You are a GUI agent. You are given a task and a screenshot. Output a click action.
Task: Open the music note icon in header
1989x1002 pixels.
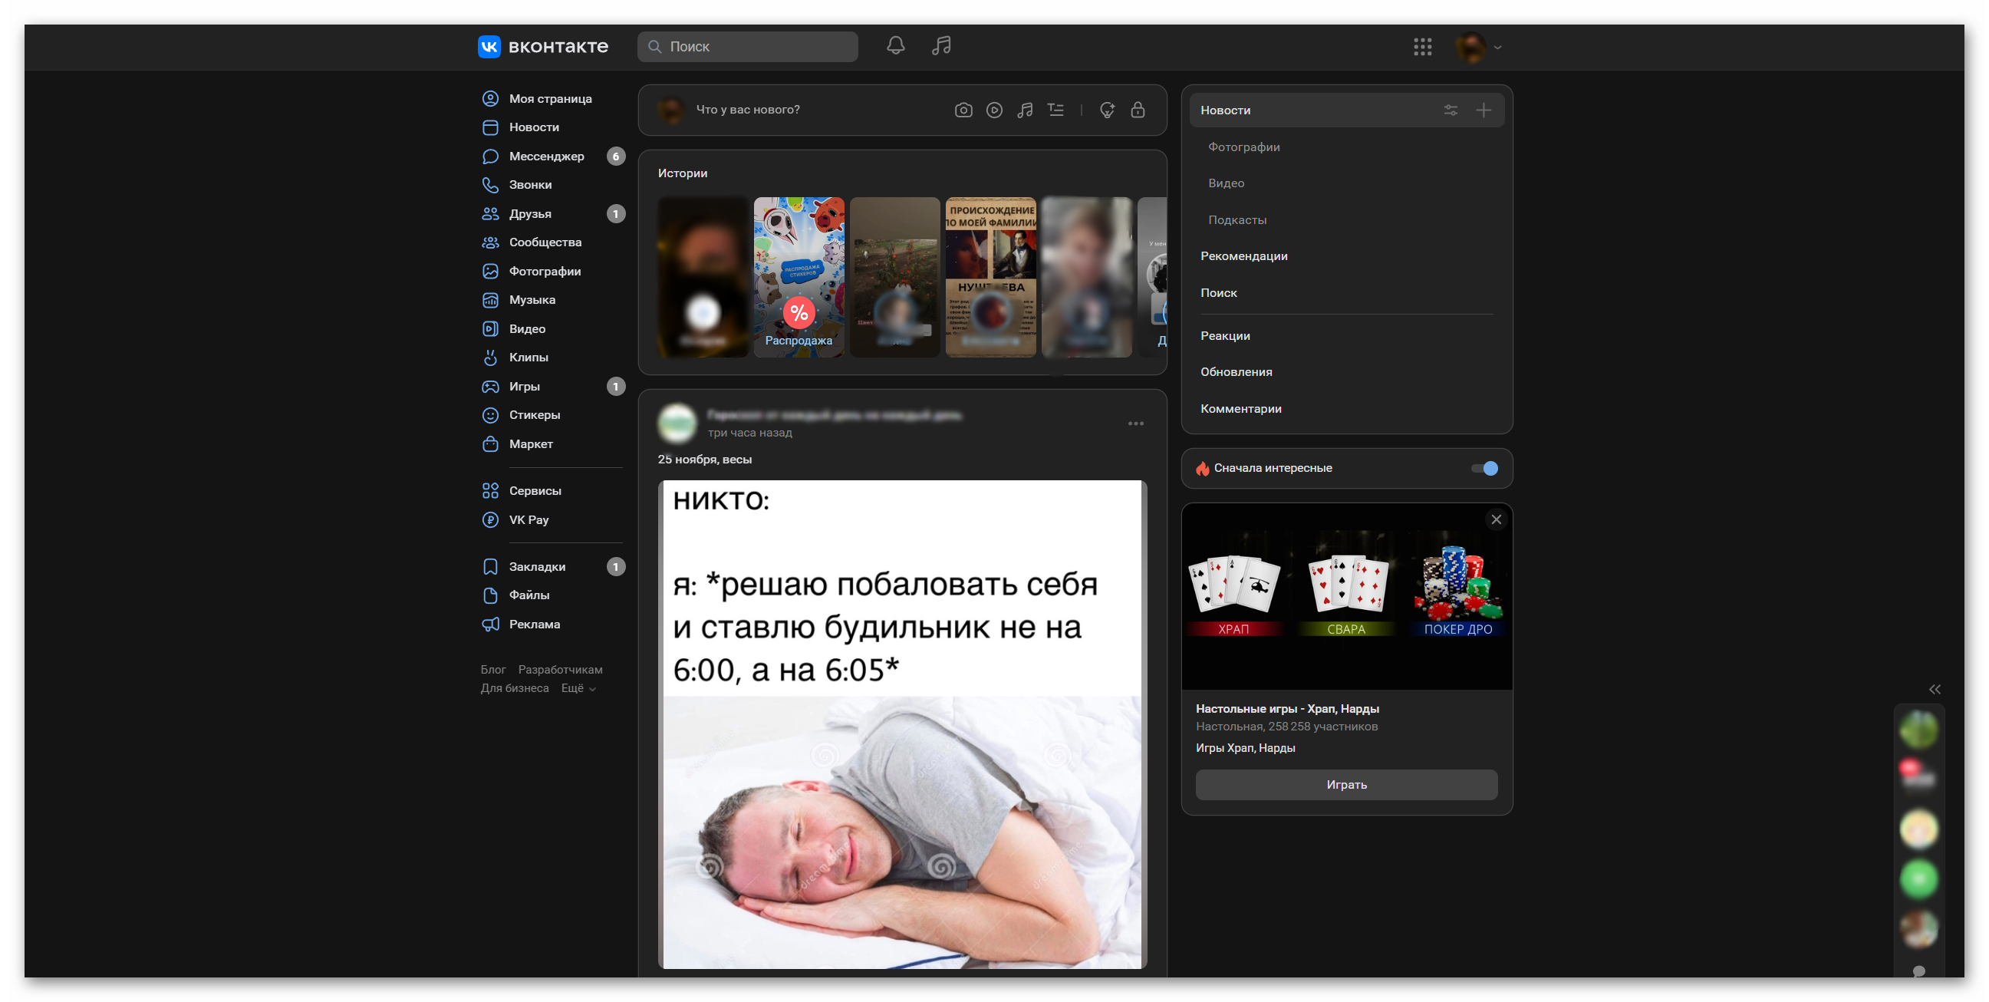(941, 45)
